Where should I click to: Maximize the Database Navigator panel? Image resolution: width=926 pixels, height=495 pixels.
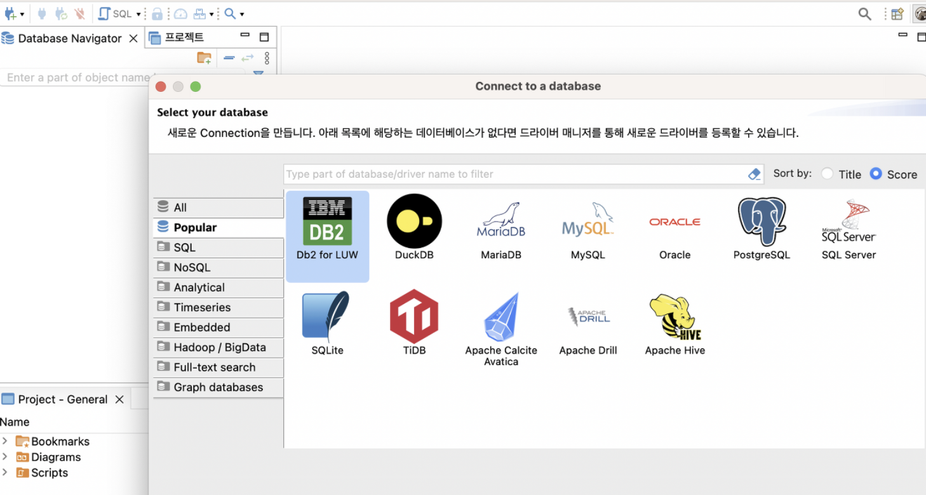pos(264,37)
